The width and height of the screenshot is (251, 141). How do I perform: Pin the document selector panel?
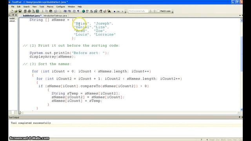coord(13,15)
